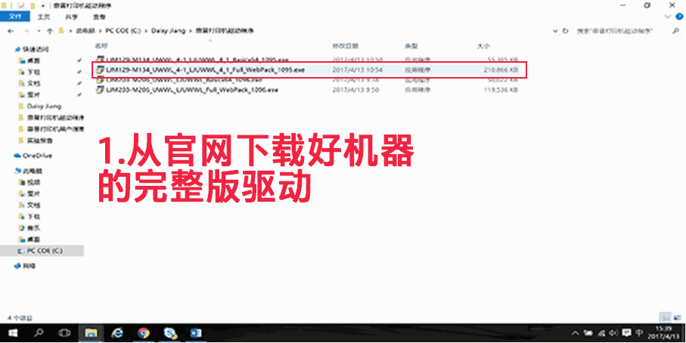Screen dimensions: 686x343
Task: Expand the ribbon with the chevron
Action: pos(668,16)
